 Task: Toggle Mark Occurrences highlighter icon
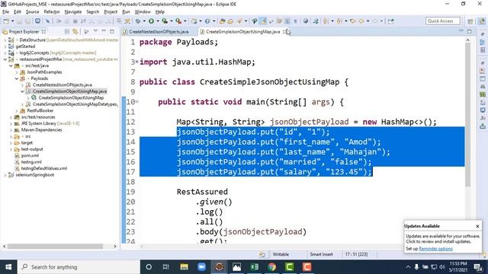click(264, 21)
